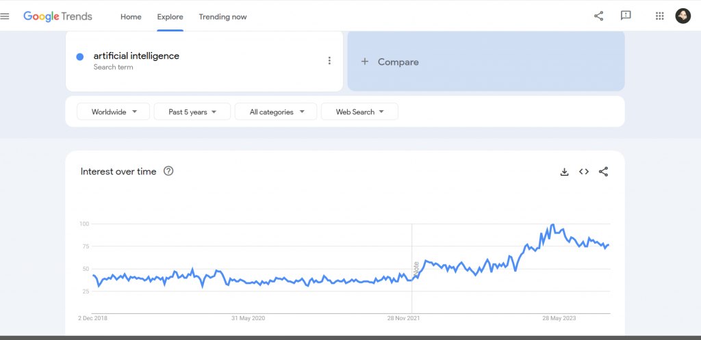Image resolution: width=701 pixels, height=340 pixels.
Task: Go to the Home tab
Action: [x=131, y=16]
